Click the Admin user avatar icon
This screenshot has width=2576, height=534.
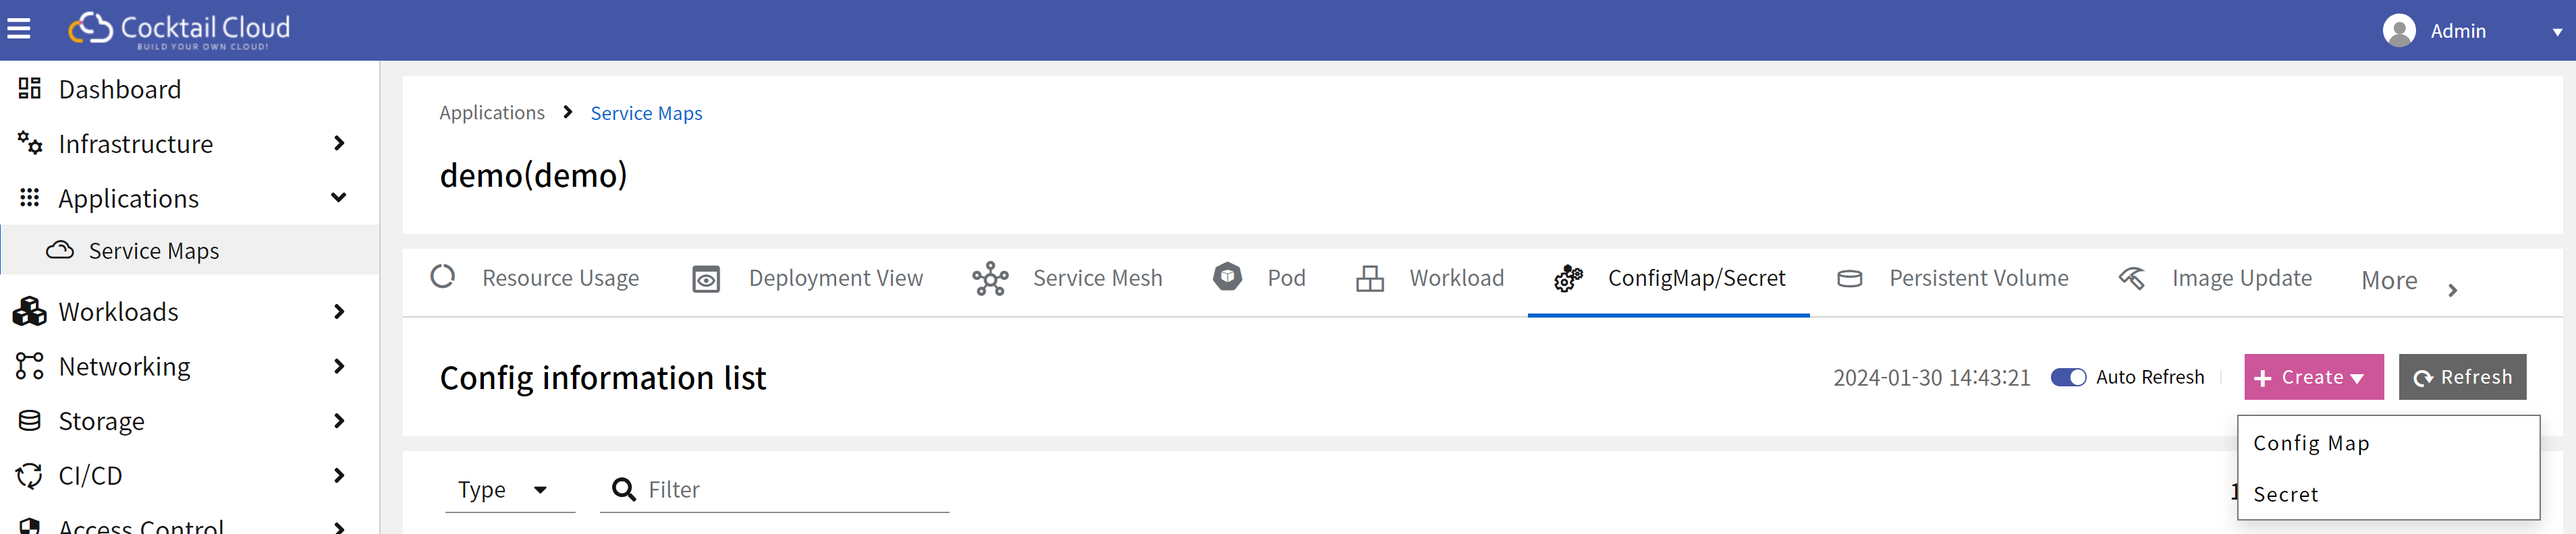coord(2398,31)
